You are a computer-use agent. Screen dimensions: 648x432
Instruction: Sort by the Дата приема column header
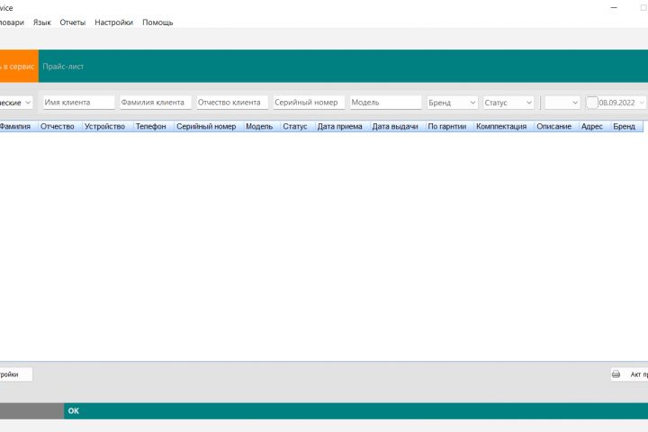pyautogui.click(x=342, y=127)
